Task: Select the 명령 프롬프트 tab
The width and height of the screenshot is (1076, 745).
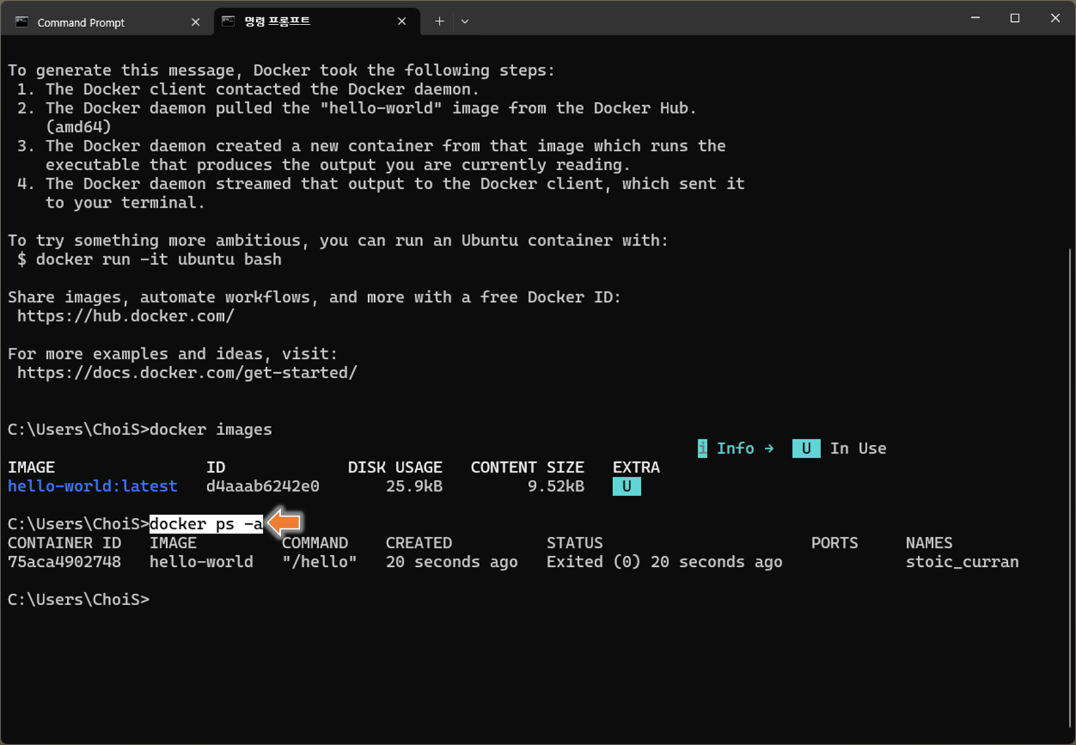Action: coord(317,22)
